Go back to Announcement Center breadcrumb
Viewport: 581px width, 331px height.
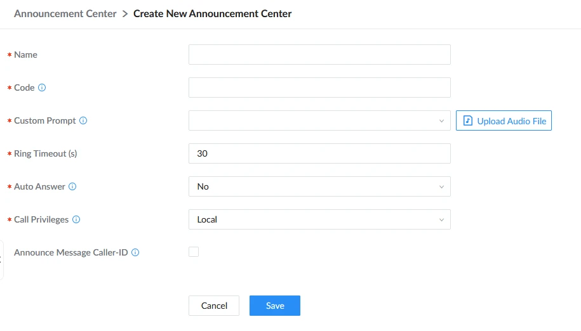point(65,14)
